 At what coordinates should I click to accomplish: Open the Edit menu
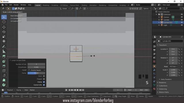[11, 5]
